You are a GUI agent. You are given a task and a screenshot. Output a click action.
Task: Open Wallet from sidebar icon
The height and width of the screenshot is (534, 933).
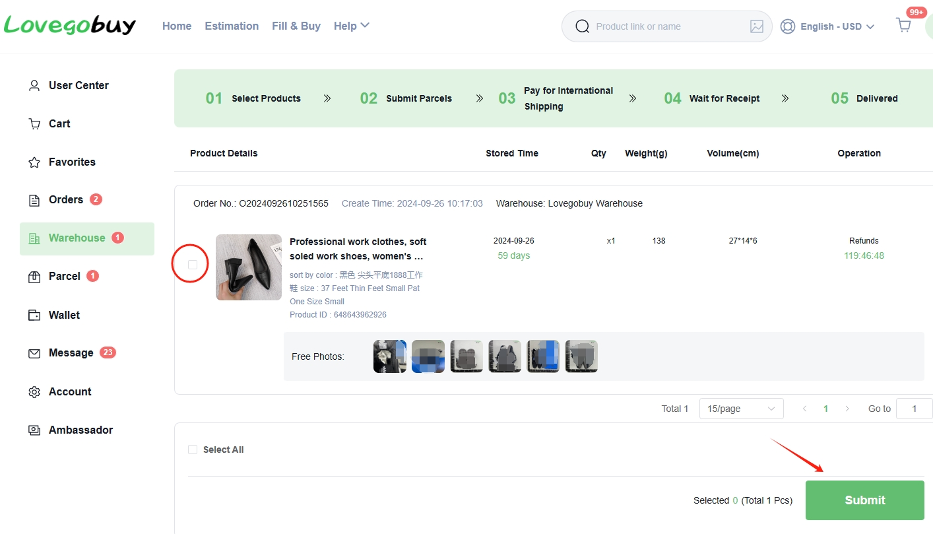[x=34, y=315]
